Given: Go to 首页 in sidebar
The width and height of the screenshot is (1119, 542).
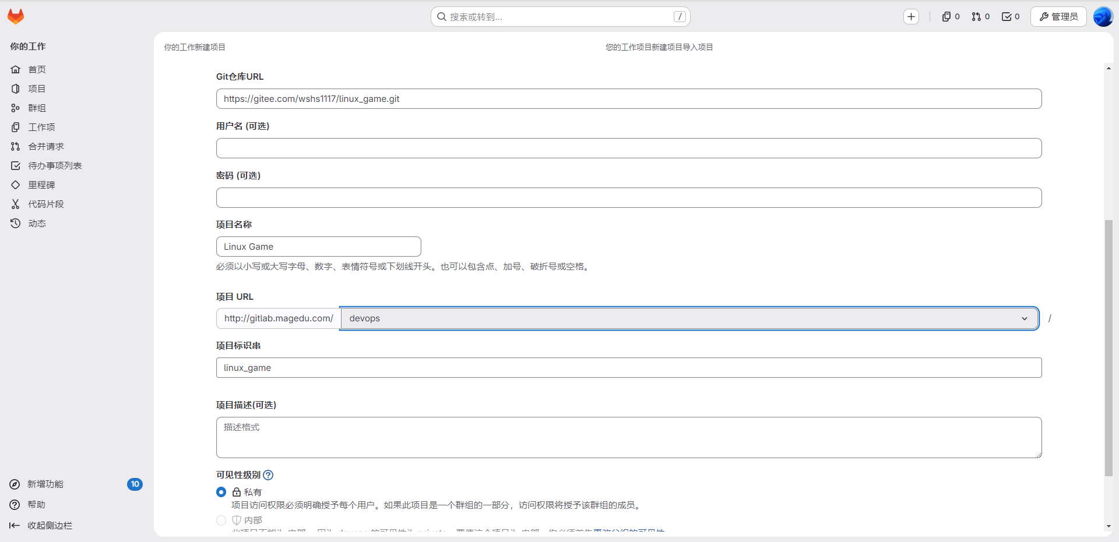Looking at the screenshot, I should [77, 69].
